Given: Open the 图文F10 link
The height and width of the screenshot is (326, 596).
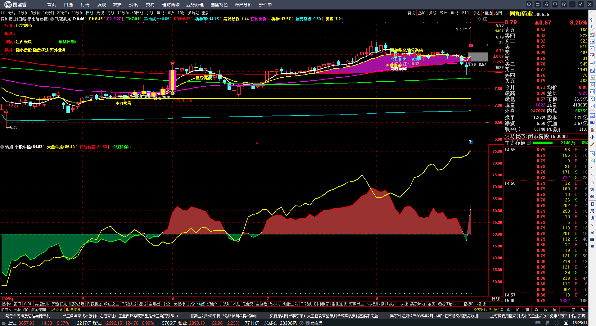Looking at the screenshot, I should click(481, 310).
